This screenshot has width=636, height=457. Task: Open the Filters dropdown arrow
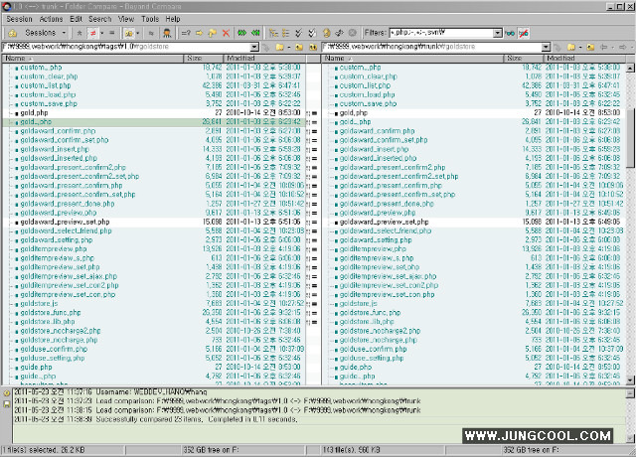point(498,33)
